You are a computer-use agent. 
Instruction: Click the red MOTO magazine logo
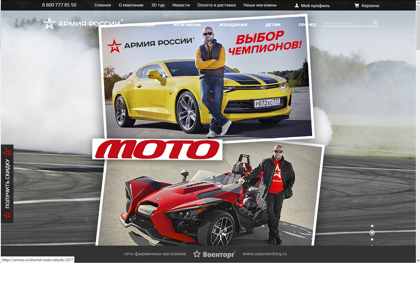tap(157, 149)
